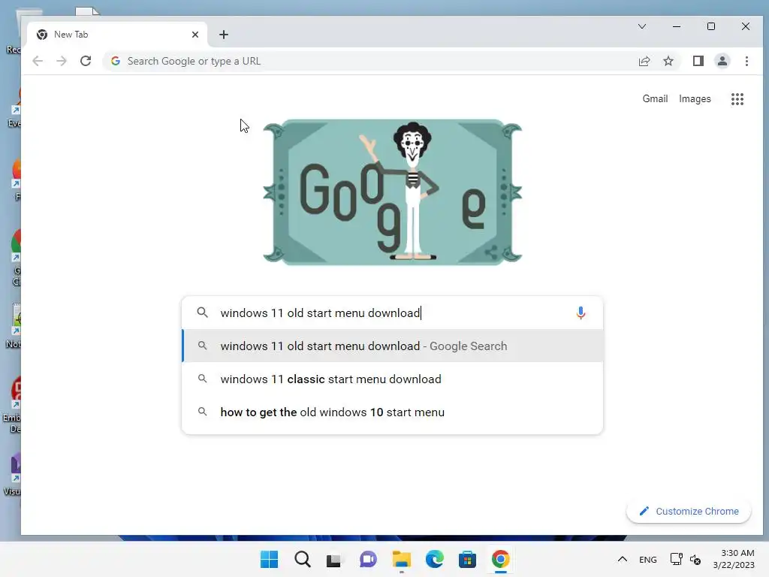
Task: Click the Chrome taskbar icon
Action: (x=501, y=559)
